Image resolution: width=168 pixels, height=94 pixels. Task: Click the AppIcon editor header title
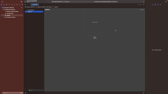pyautogui.click(x=47, y=10)
